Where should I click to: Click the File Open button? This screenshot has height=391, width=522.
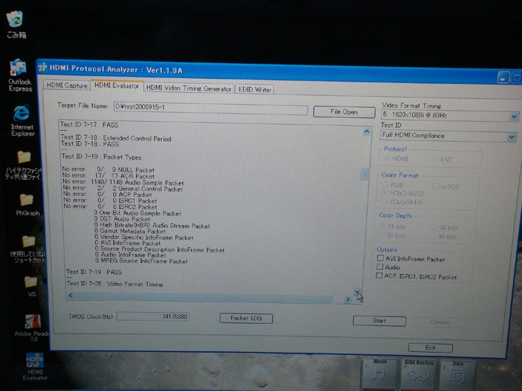tap(344, 112)
